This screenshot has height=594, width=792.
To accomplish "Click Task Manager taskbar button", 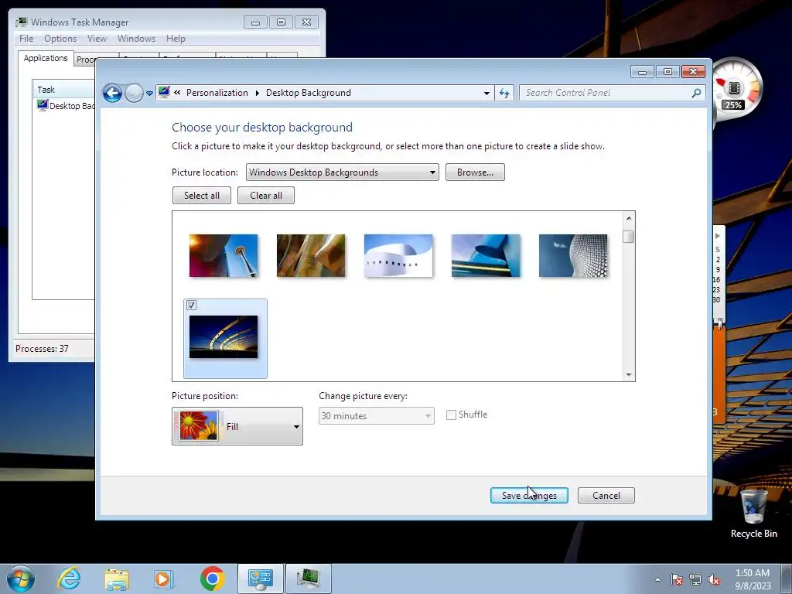I will 309,579.
